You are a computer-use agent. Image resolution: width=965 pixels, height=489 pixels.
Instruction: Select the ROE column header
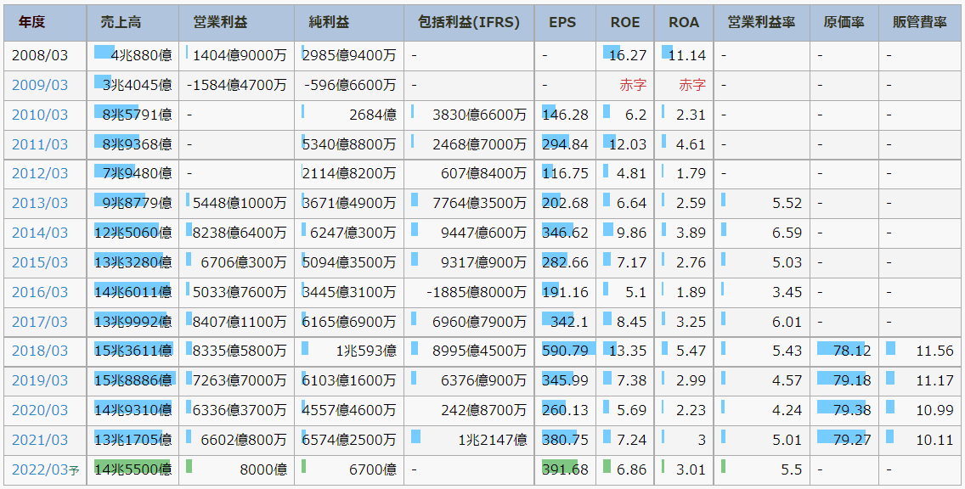tap(625, 23)
